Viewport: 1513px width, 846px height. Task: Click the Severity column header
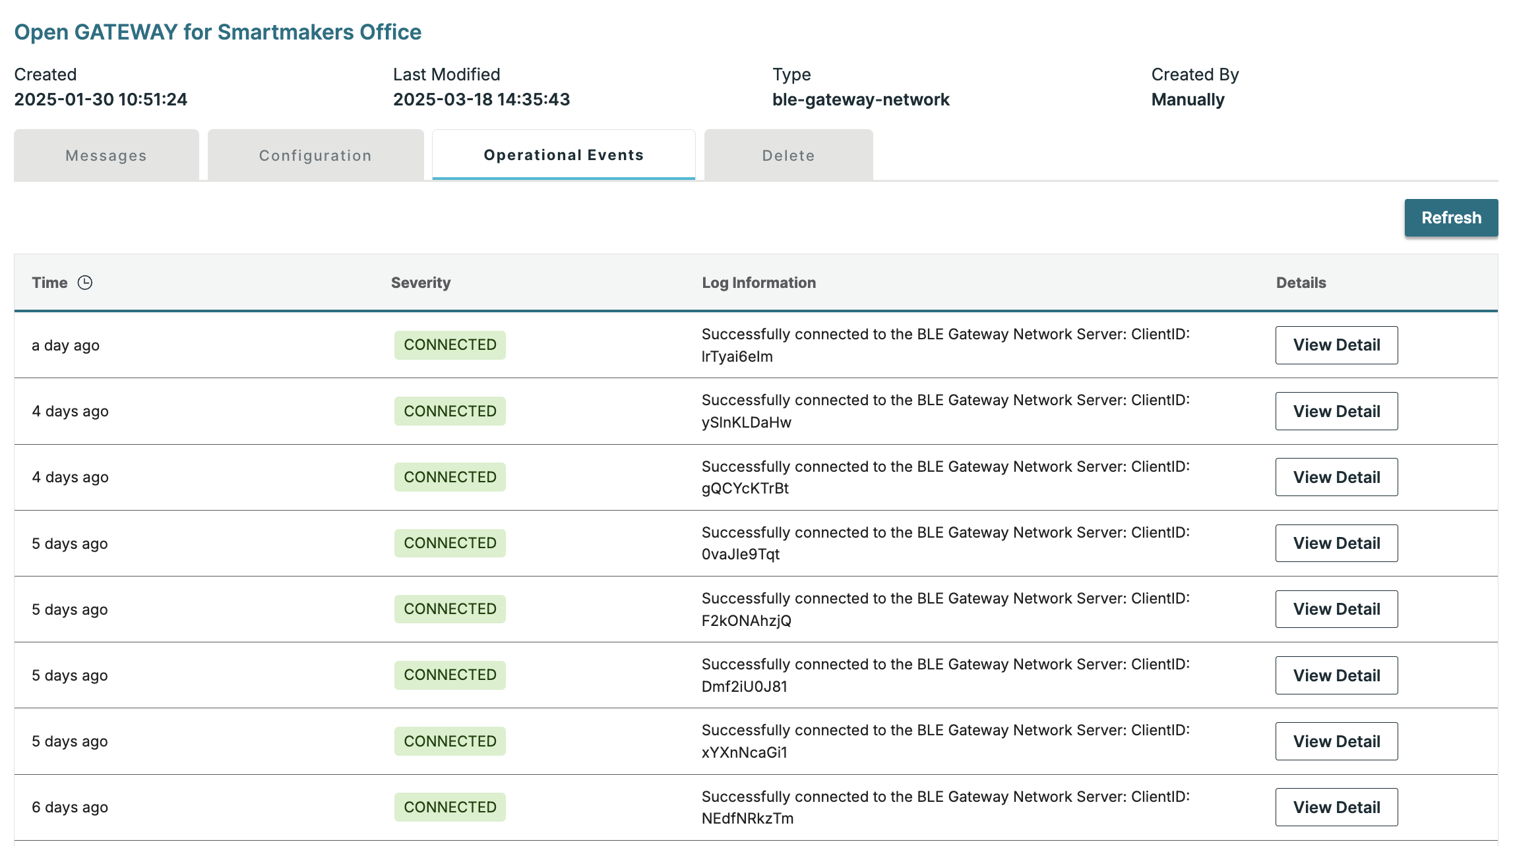tap(421, 283)
